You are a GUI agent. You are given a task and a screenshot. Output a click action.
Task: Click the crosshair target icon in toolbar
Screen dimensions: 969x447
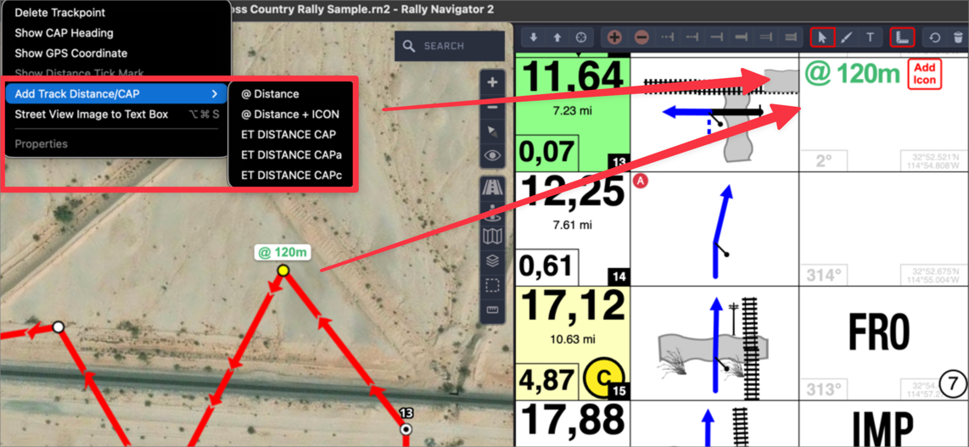(x=581, y=37)
